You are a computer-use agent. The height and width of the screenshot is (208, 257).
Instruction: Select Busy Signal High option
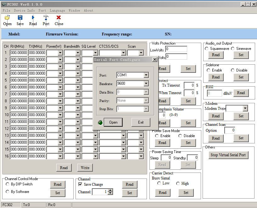(178, 184)
